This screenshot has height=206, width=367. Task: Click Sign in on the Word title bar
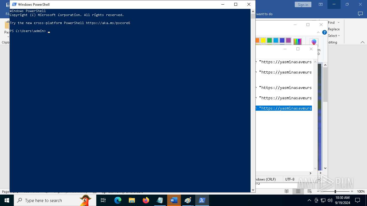pos(303,5)
